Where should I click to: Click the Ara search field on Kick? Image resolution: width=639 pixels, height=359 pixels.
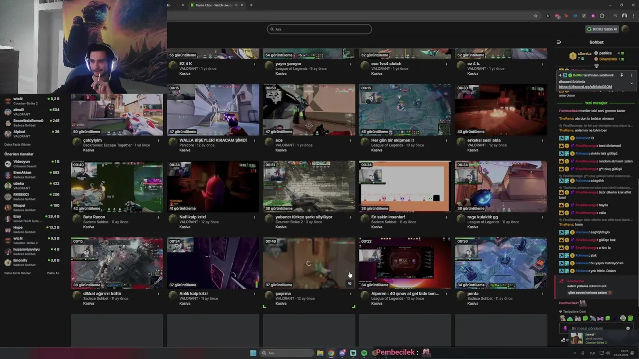click(x=319, y=29)
